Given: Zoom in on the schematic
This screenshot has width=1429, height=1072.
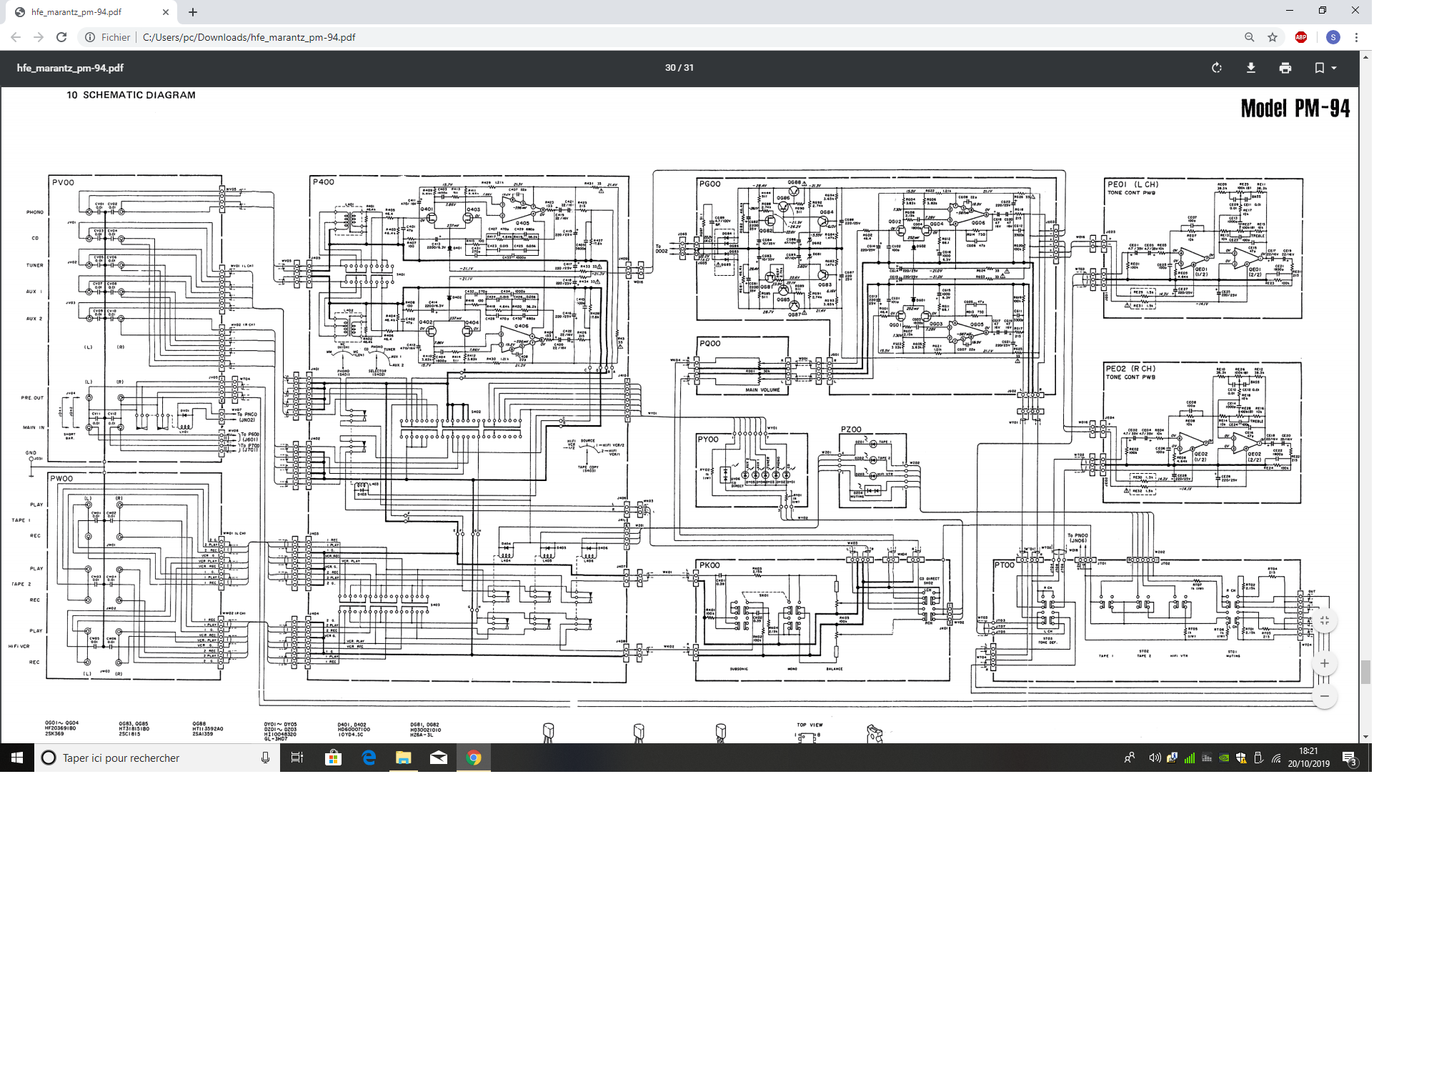Looking at the screenshot, I should 1325,663.
